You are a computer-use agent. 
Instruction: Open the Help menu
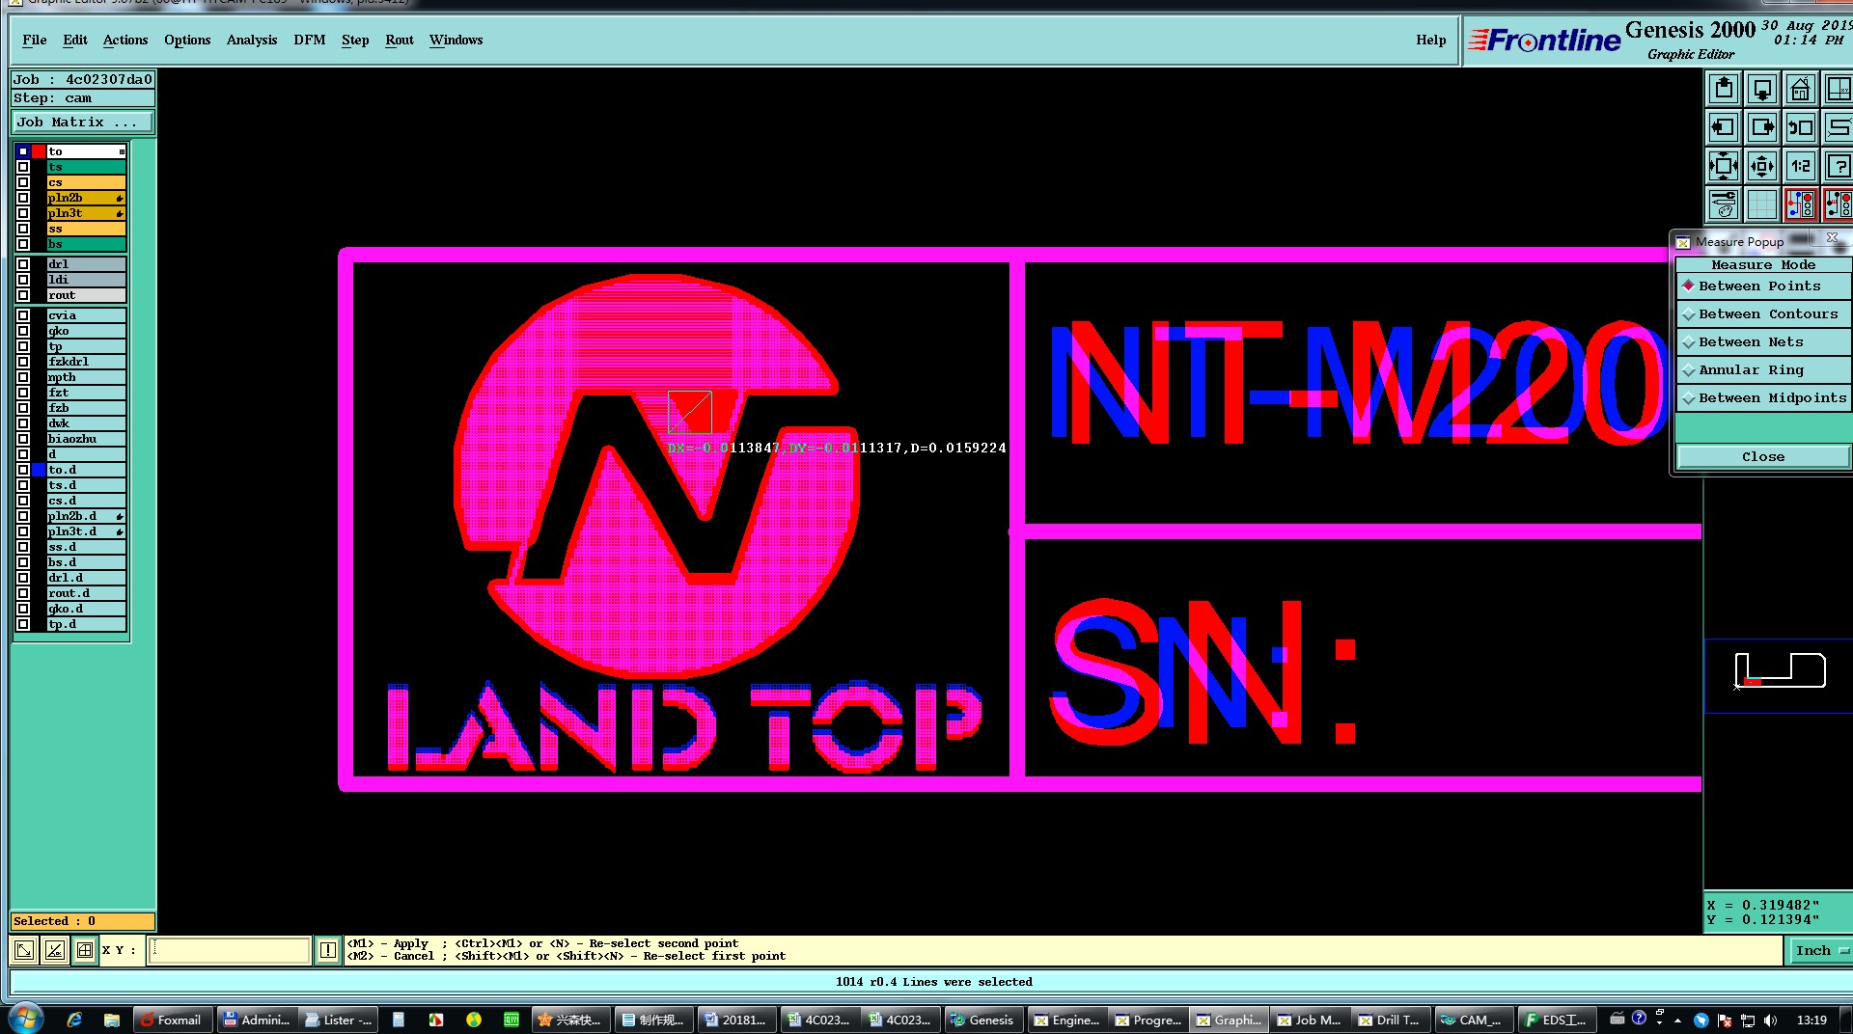click(1431, 40)
